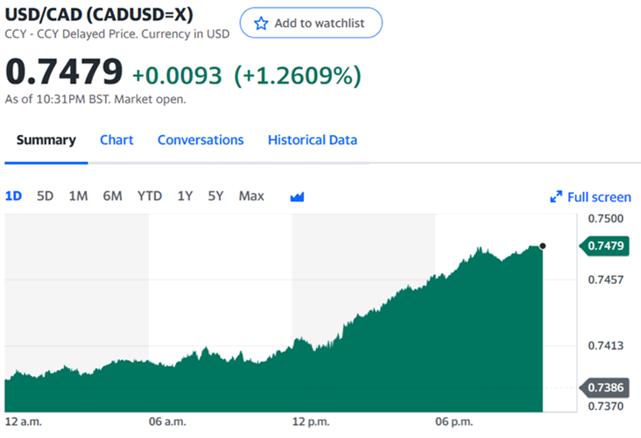Switch chart type with the area chart icon
641x438 pixels.
pos(297,196)
